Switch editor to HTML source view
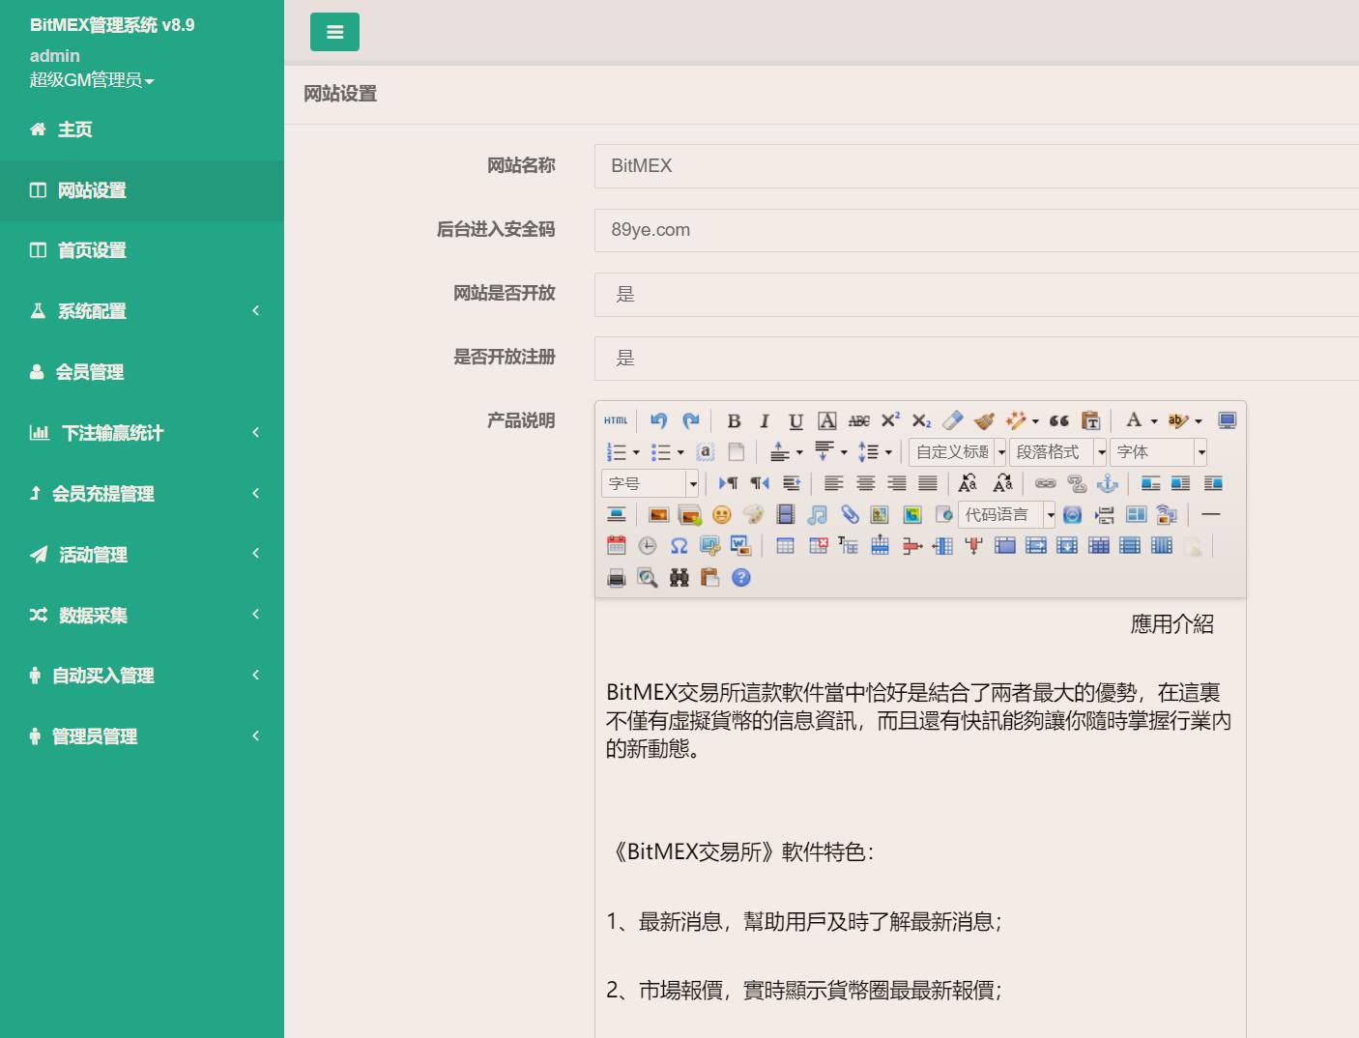The image size is (1359, 1038). pos(616,420)
